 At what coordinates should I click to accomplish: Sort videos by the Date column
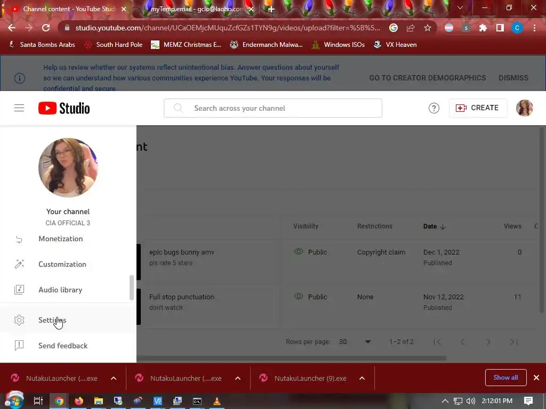[434, 226]
